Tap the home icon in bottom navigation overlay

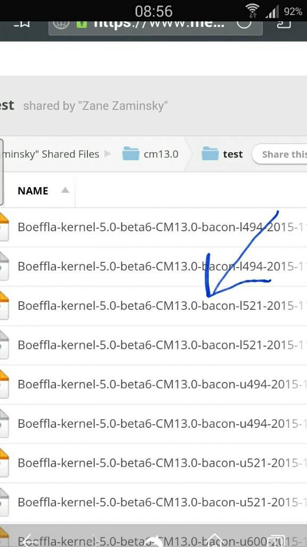216,539
